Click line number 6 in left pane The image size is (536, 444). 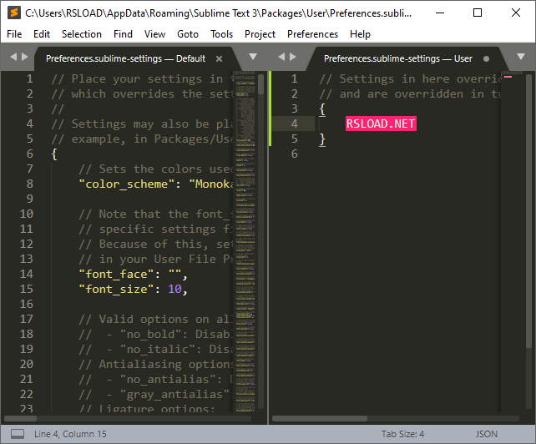[x=30, y=154]
